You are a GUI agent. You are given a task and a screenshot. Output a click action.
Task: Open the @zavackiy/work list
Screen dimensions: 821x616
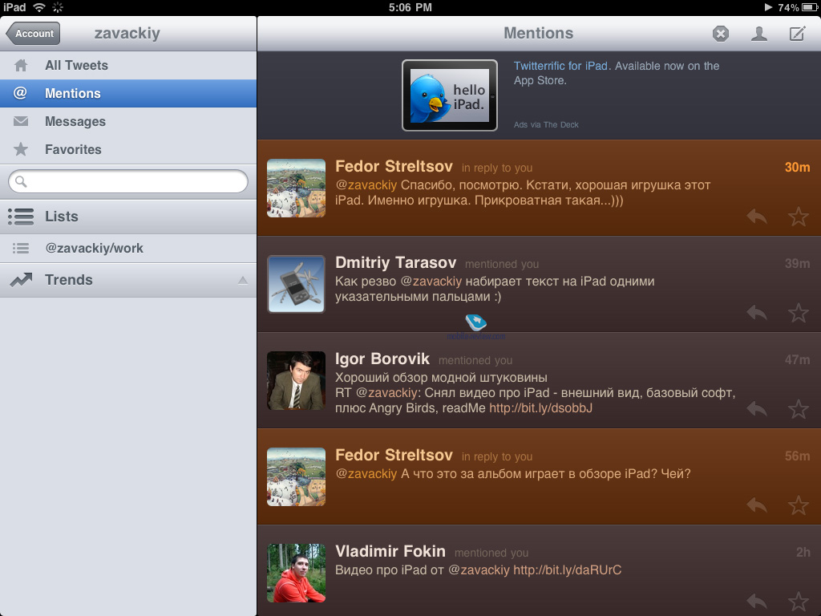pos(128,249)
